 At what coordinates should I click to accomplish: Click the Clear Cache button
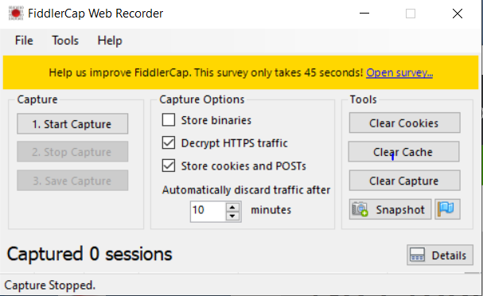403,151
